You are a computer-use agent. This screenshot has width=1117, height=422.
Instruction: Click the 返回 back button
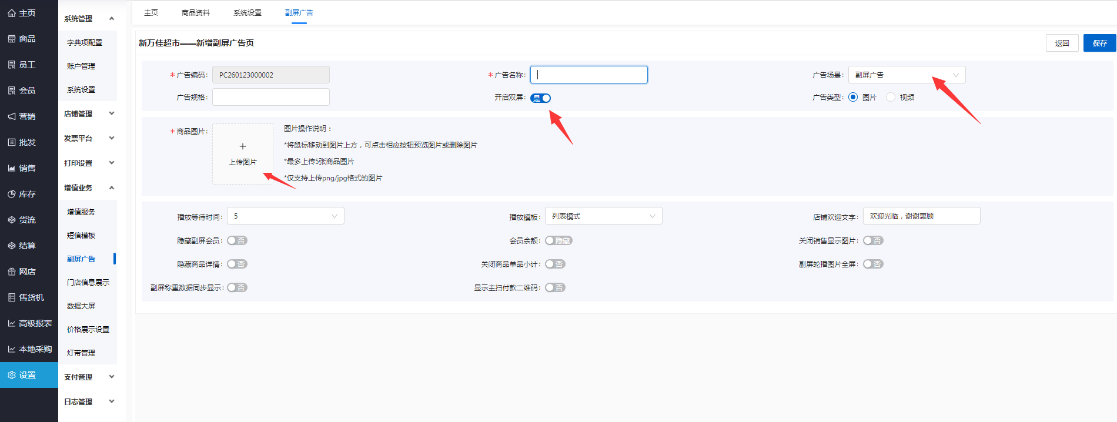coord(1062,43)
